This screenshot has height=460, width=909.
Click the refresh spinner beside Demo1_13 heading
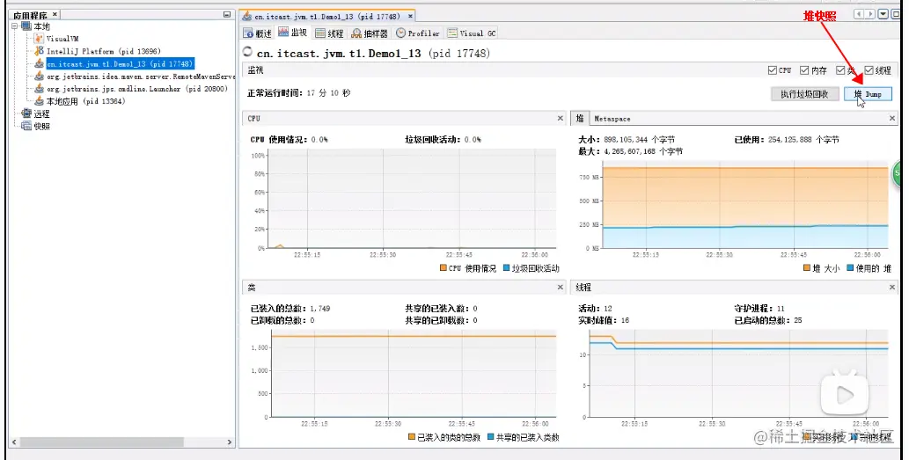click(x=247, y=52)
